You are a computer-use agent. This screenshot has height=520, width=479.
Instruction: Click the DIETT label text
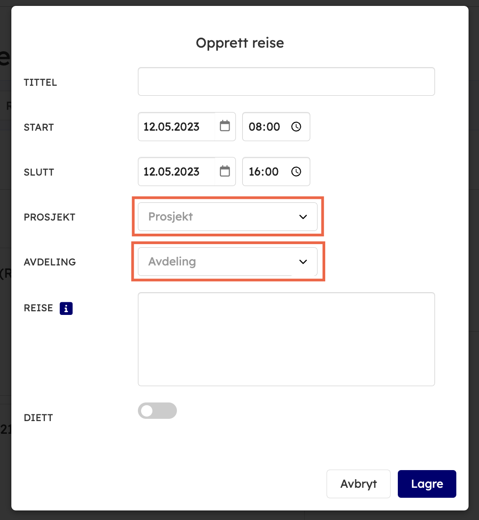(39, 418)
